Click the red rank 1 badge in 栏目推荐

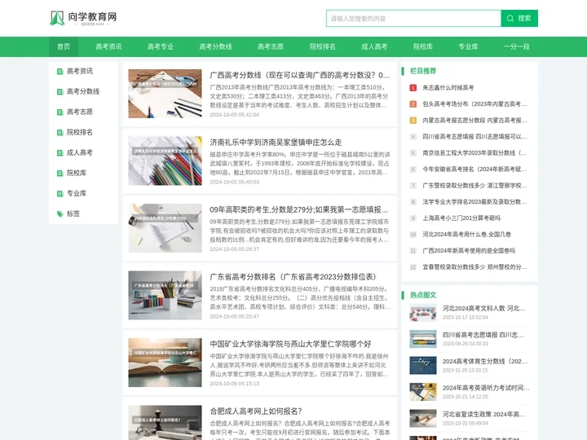click(413, 88)
